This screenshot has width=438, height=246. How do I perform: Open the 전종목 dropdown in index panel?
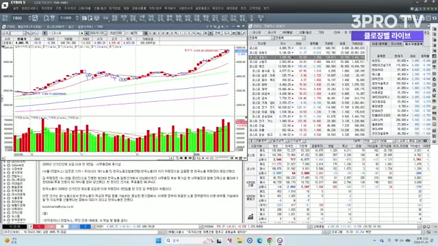261,38
